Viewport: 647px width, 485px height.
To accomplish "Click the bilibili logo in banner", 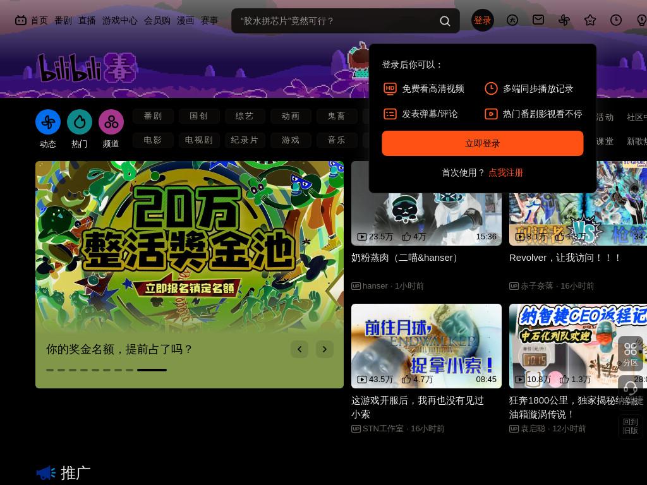I will 87,67.
